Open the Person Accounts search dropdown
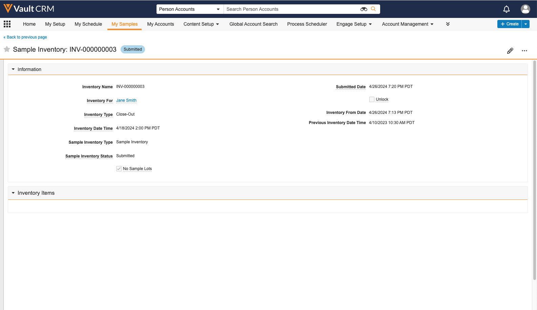Screen dimensions: 537x310 (189, 9)
